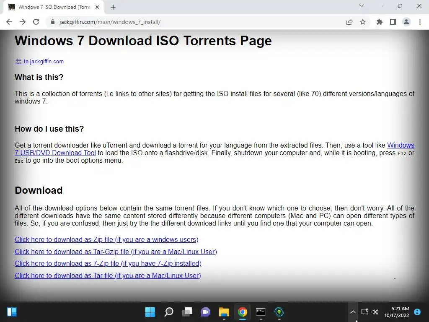This screenshot has height=322, width=429.
Task: Download as Tar-Gzip file for Mac/Linux
Action: [x=116, y=252]
